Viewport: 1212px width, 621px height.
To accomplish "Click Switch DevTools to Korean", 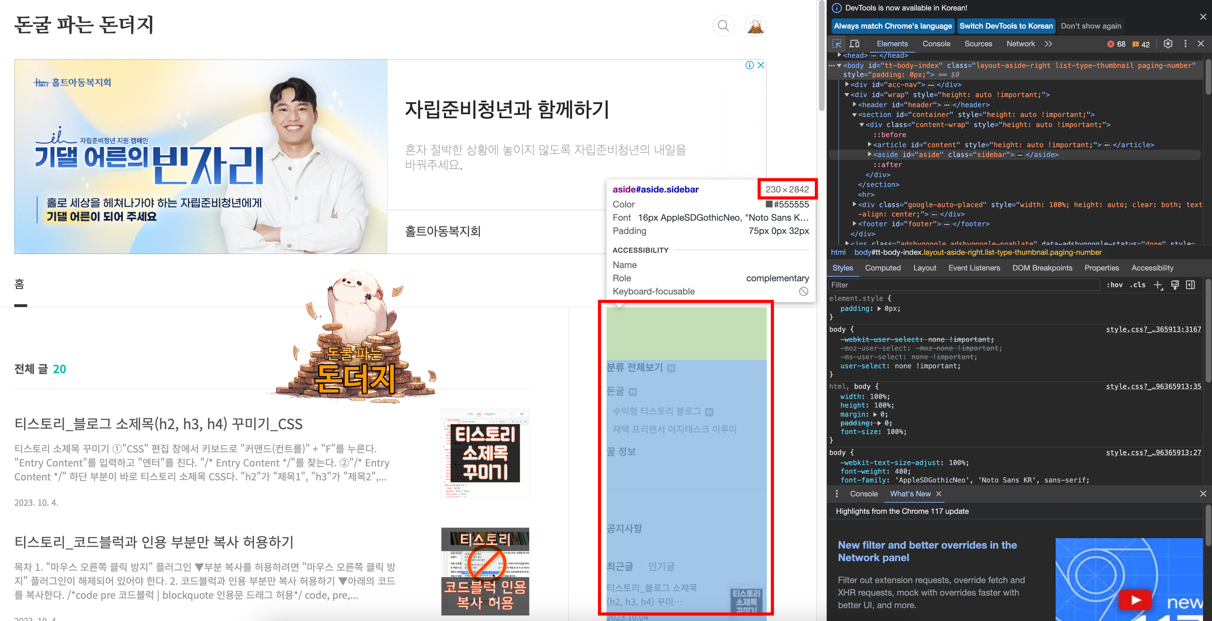I will (1006, 26).
